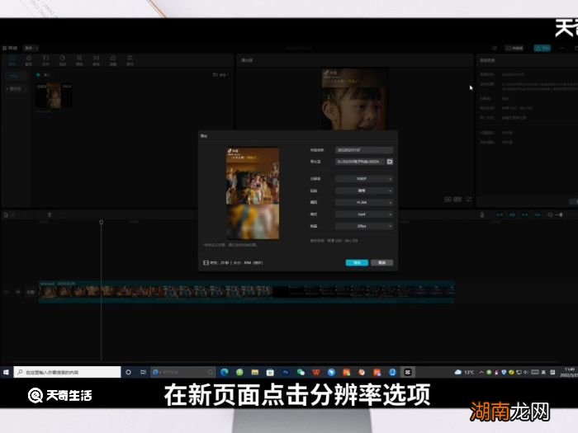The width and height of the screenshot is (578, 433).
Task: Open the Filters tab icon
Action: click(113, 60)
